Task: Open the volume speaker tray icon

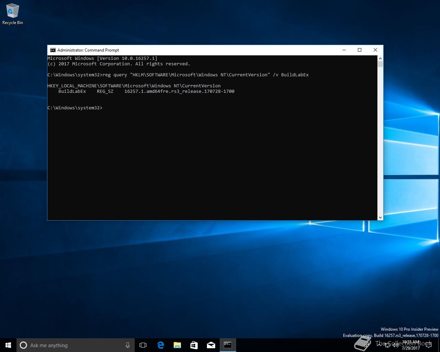Action: (x=396, y=345)
